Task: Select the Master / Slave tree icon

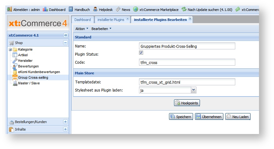Action: [15, 83]
